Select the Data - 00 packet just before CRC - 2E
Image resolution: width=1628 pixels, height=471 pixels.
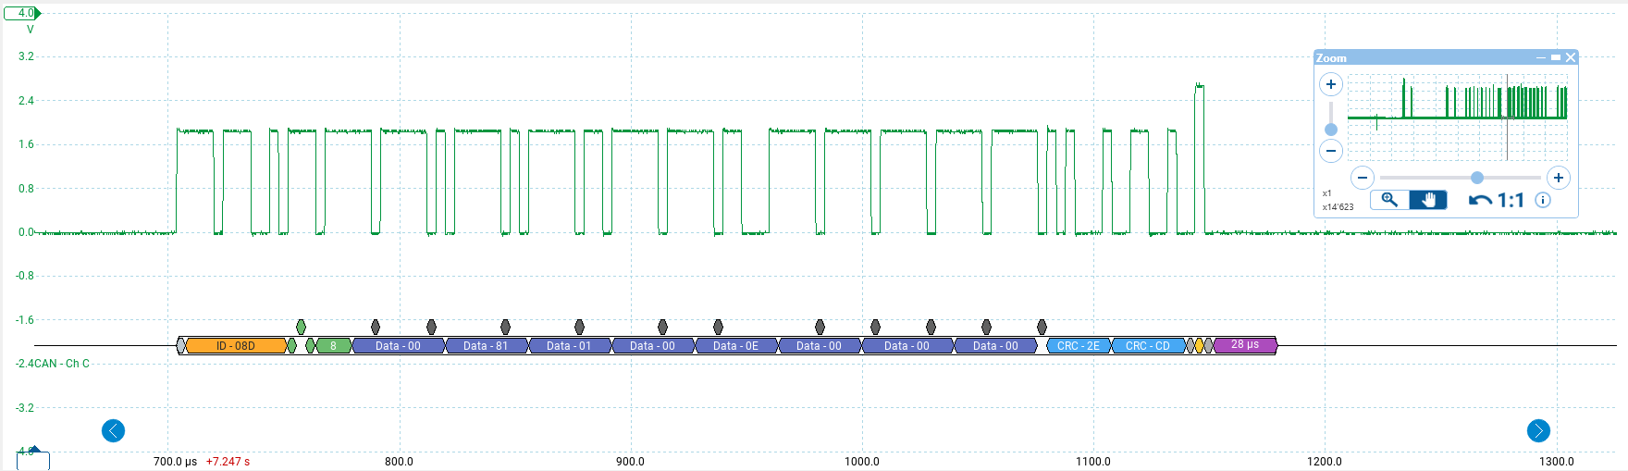(x=996, y=346)
